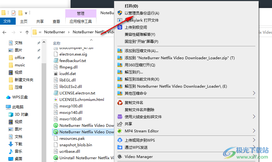The image size is (272, 162).
Task: Select the file libGLESv2.dll
Action: tap(71, 87)
